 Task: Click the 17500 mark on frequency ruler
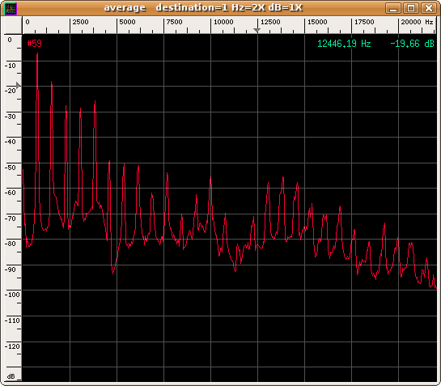tap(364, 22)
